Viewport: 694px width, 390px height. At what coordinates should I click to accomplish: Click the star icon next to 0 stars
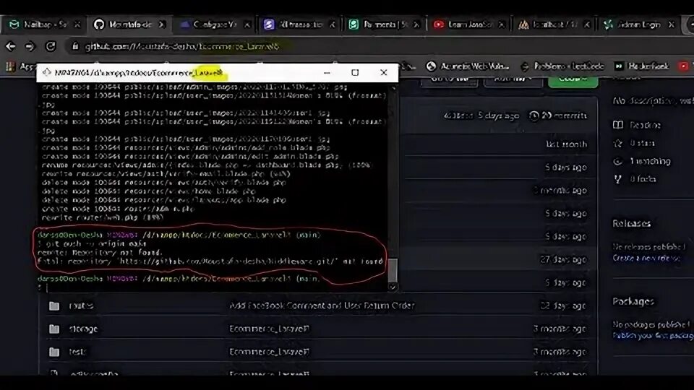(618, 143)
